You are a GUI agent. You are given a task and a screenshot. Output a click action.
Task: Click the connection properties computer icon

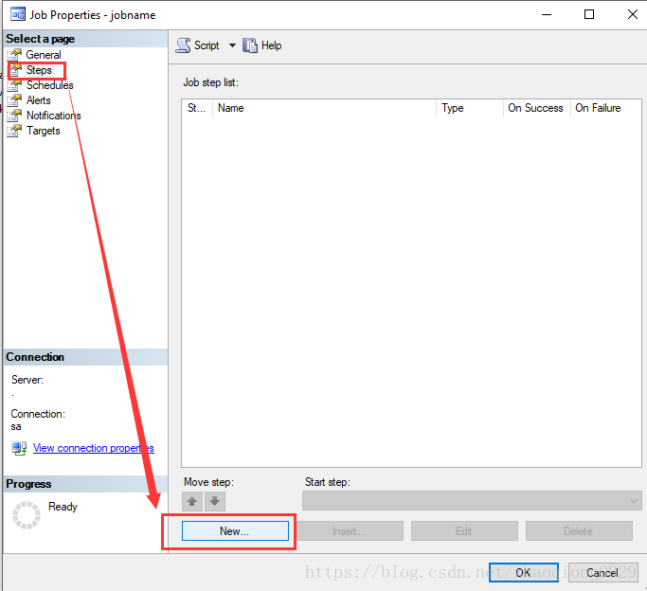point(19,448)
